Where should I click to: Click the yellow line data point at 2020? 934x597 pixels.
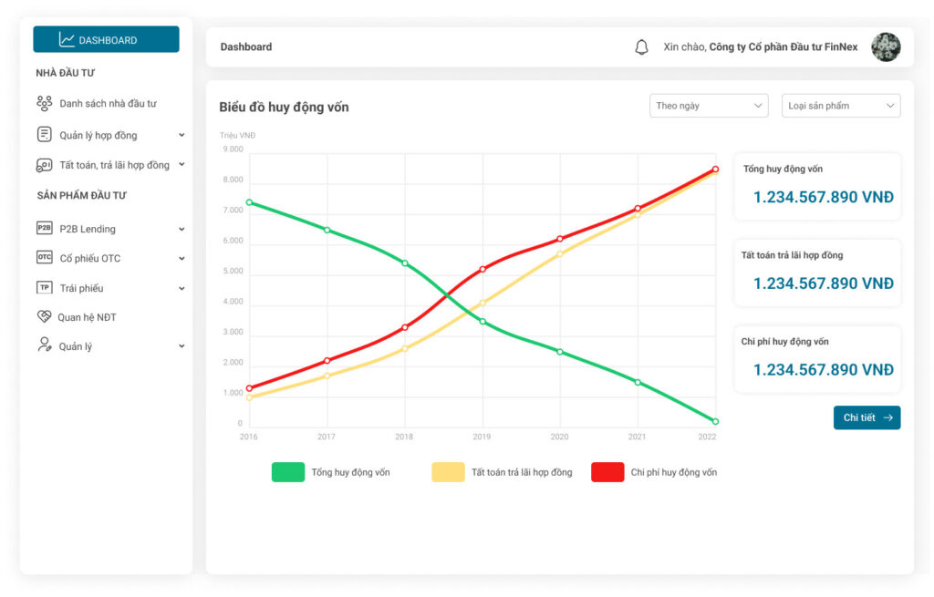pos(560,254)
